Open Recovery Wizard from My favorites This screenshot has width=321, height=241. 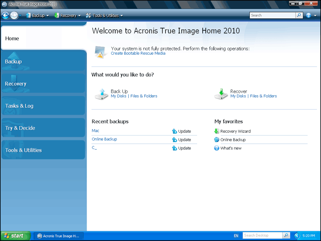(x=235, y=131)
